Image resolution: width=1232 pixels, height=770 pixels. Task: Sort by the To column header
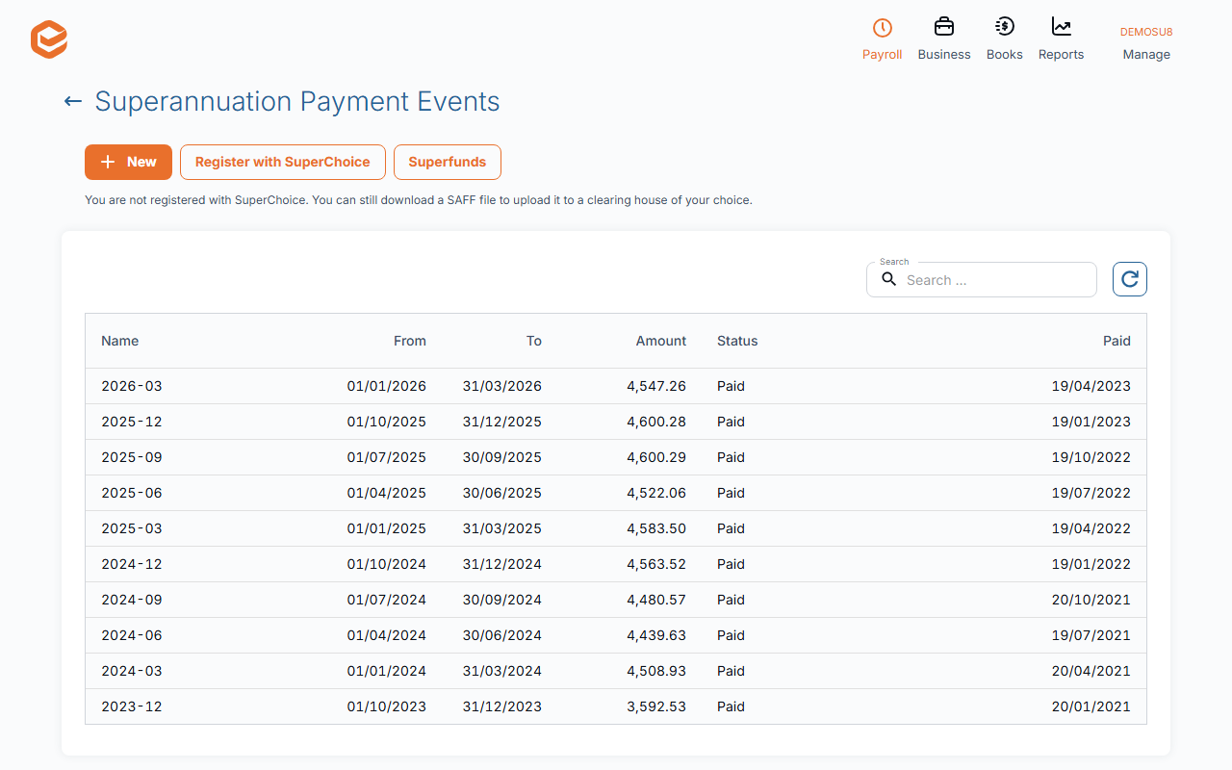pos(534,341)
